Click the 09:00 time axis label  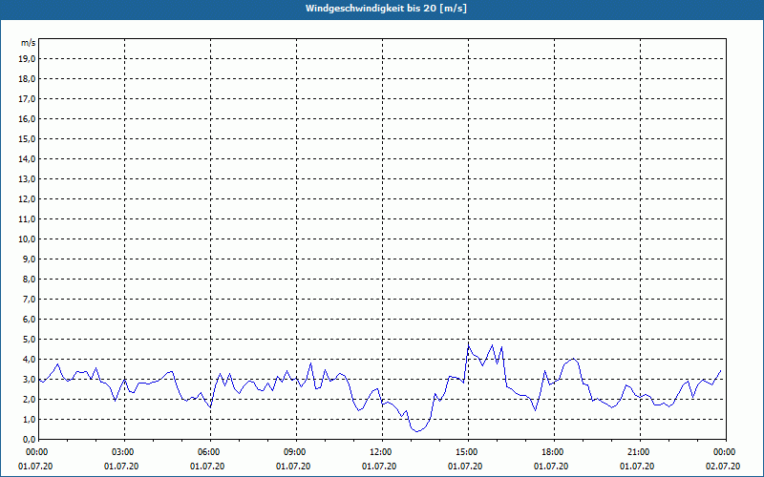pyautogui.click(x=296, y=452)
